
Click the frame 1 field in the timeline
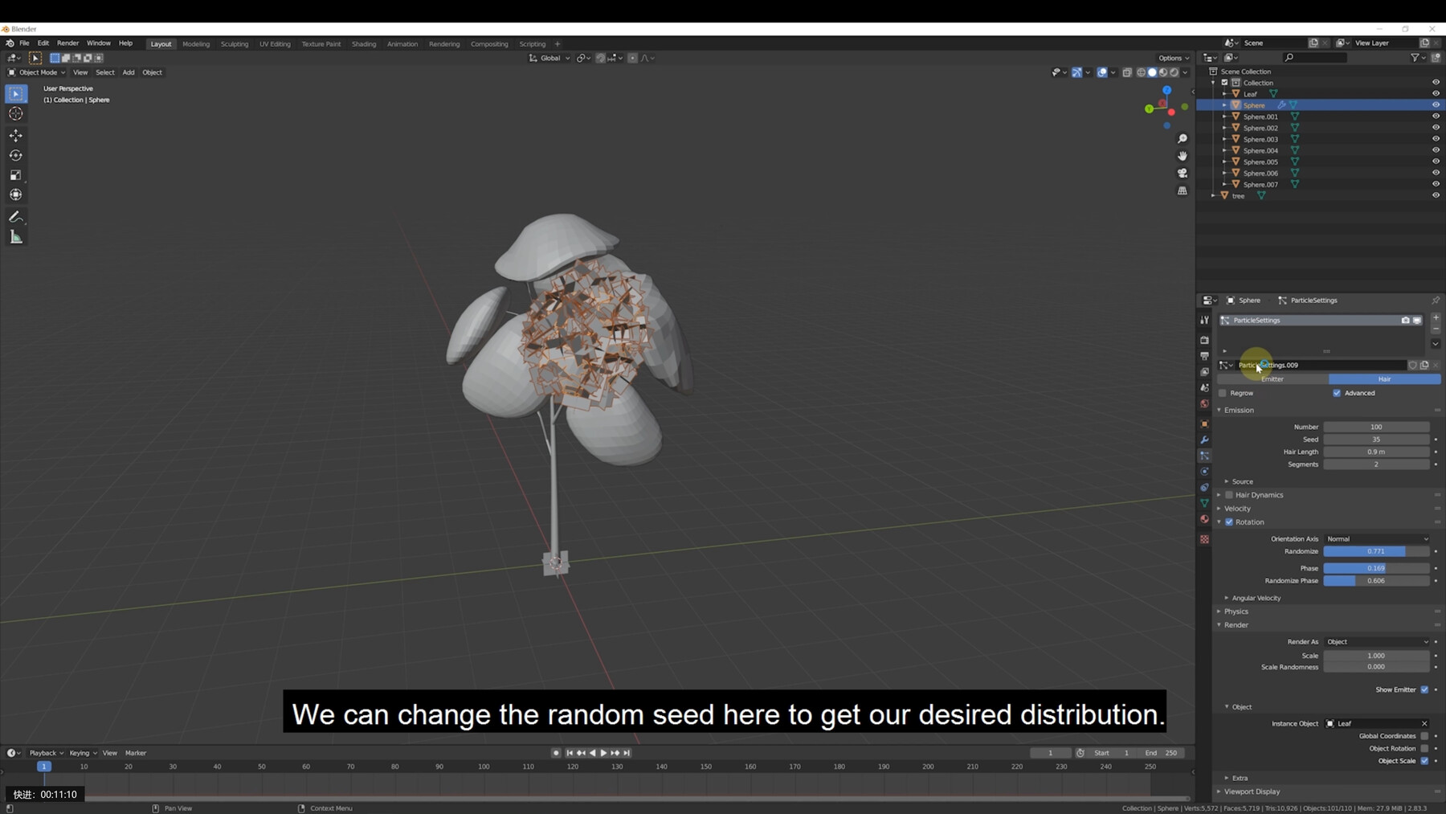click(x=1050, y=753)
